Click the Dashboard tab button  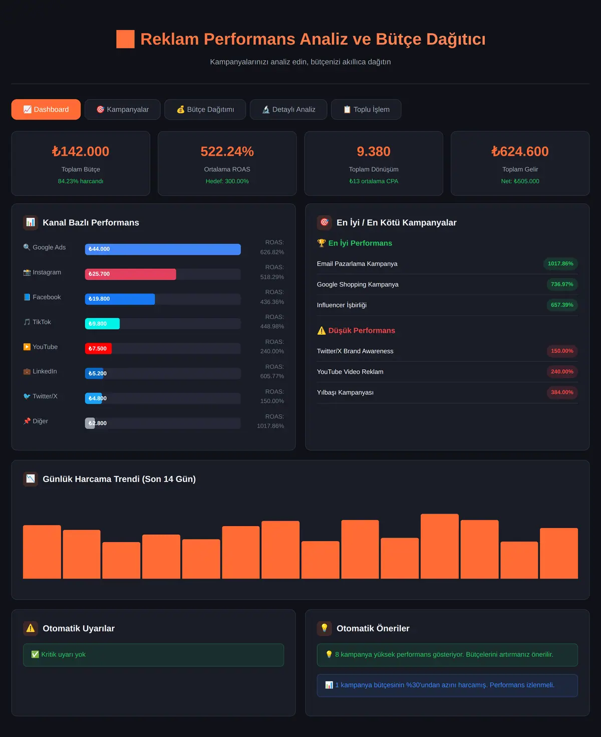pyautogui.click(x=46, y=109)
